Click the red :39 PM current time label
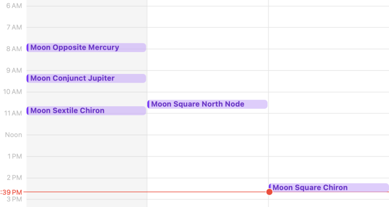Screen dimensions: 389x207 click(11, 192)
